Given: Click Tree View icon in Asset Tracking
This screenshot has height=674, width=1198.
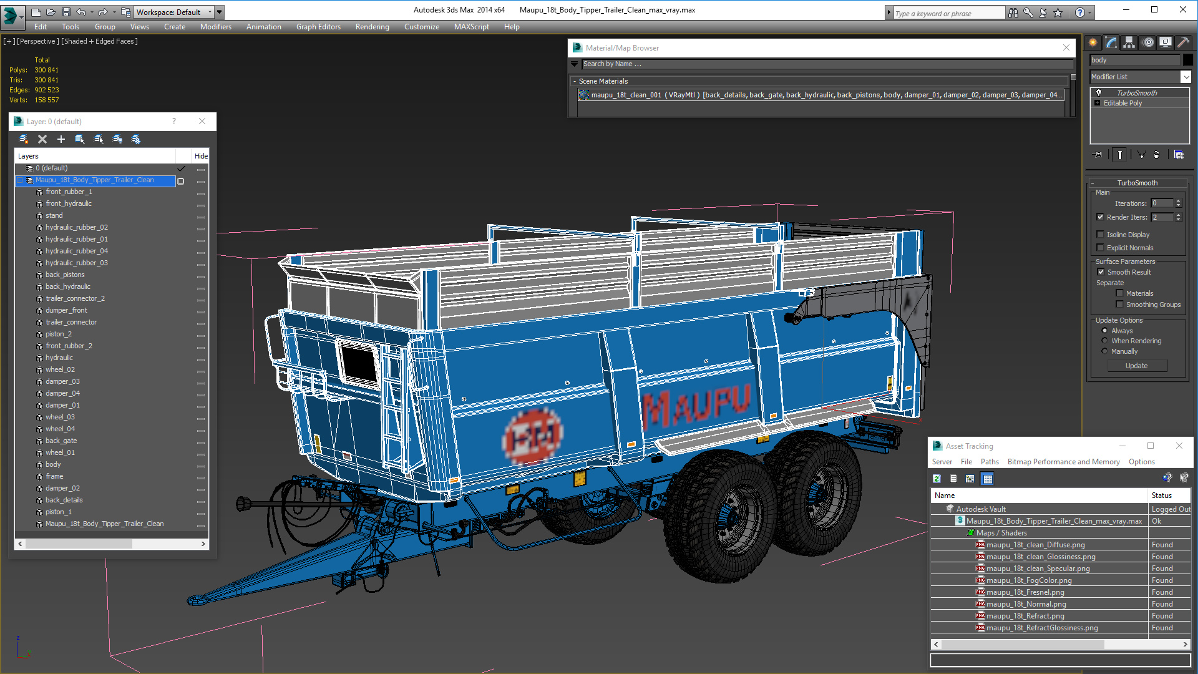Looking at the screenshot, I should pos(970,479).
